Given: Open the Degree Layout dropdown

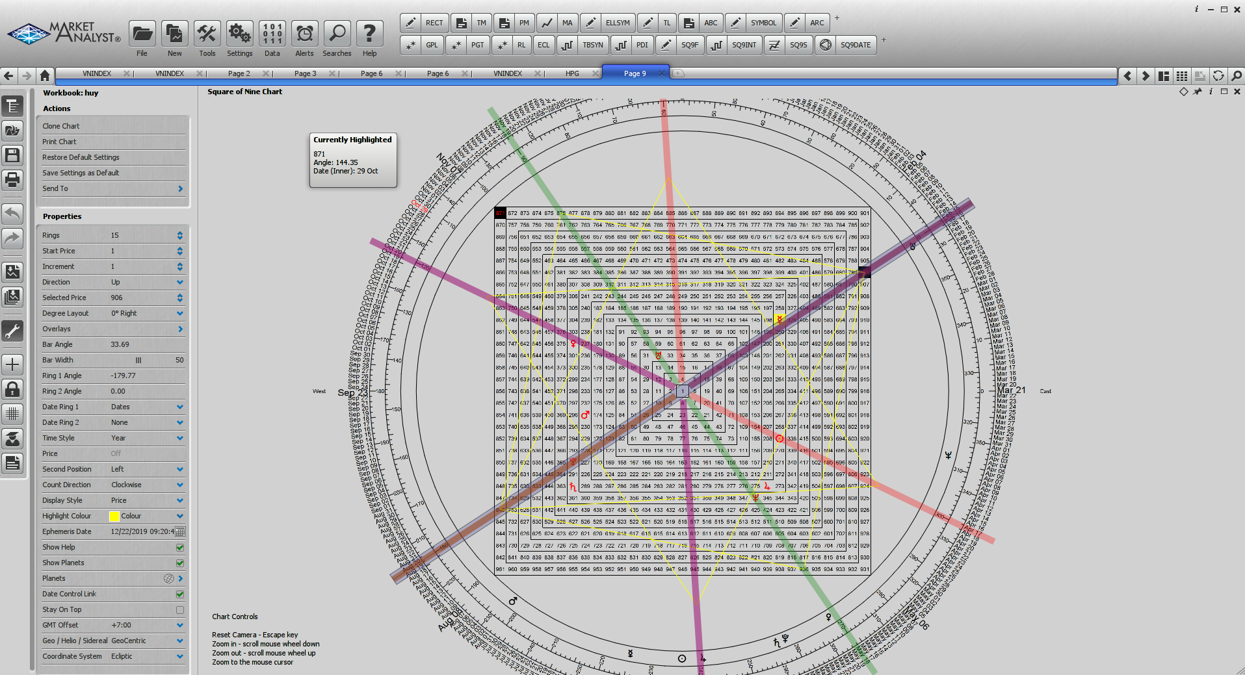Looking at the screenshot, I should (179, 313).
